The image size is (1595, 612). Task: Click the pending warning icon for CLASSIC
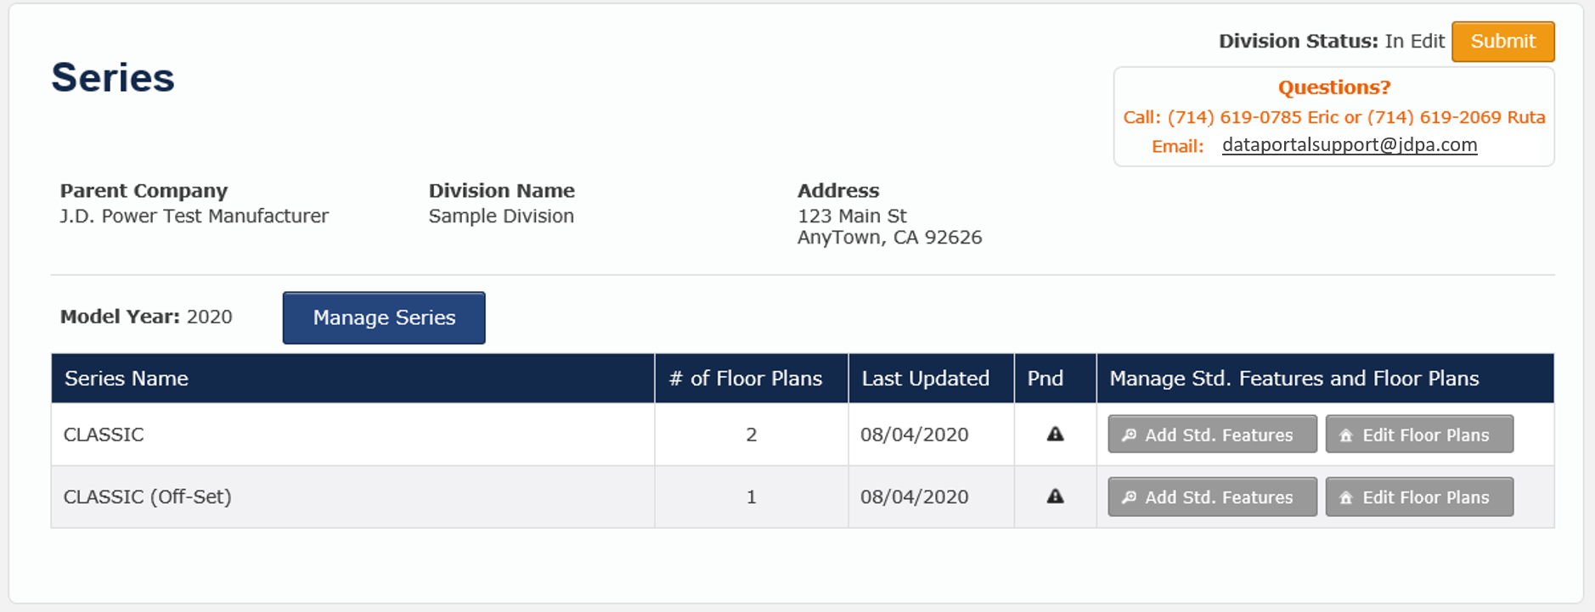1055,435
